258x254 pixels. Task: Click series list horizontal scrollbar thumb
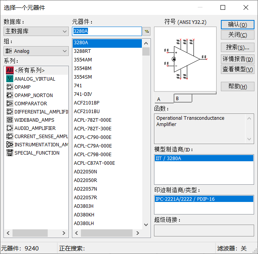30,233
